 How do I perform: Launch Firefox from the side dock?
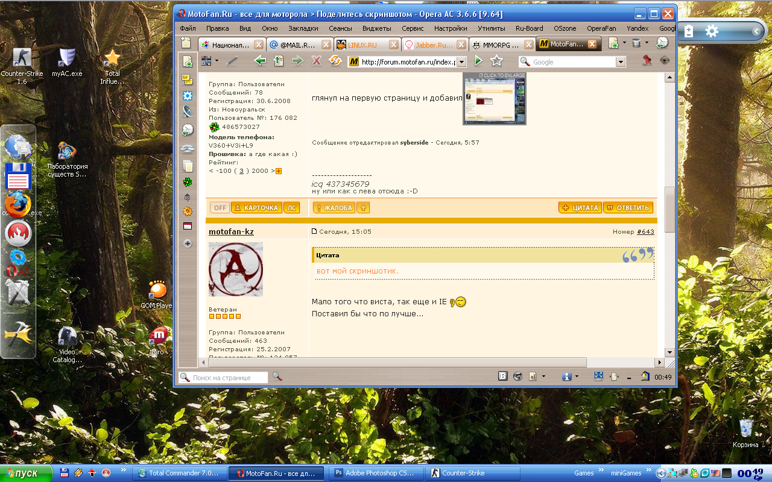17,204
